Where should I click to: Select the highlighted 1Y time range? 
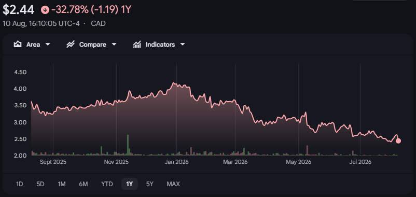(x=130, y=184)
